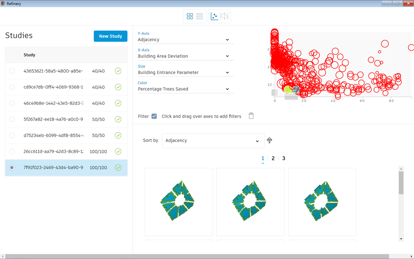The image size is (414, 259).
Task: Click green checkmark status of study 43653621
Action: 118,71
